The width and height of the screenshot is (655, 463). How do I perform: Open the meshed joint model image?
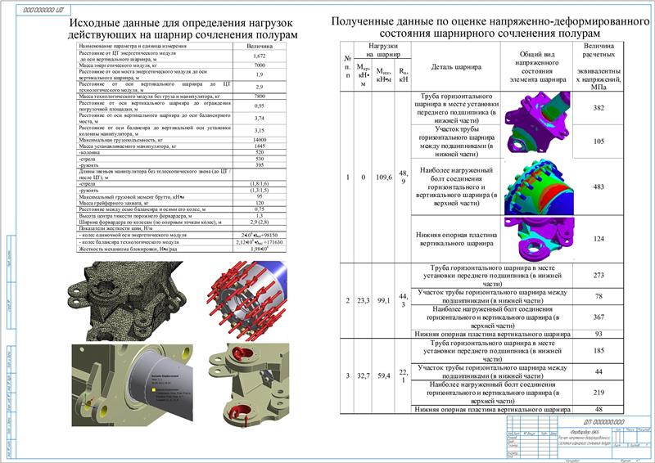[128, 300]
